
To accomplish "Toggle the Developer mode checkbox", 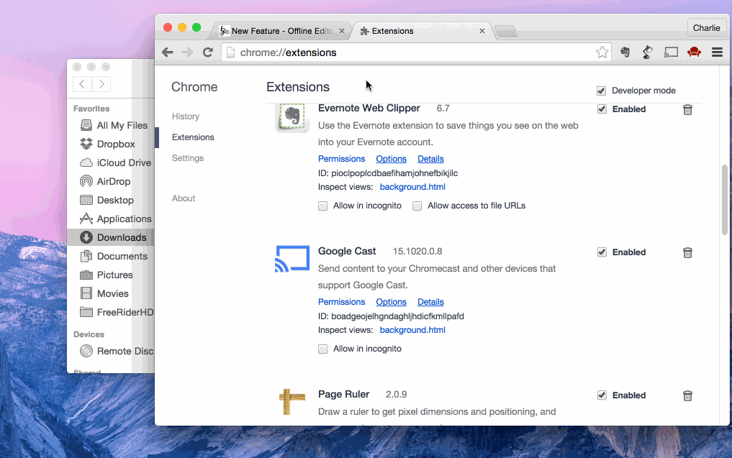I will pyautogui.click(x=601, y=91).
